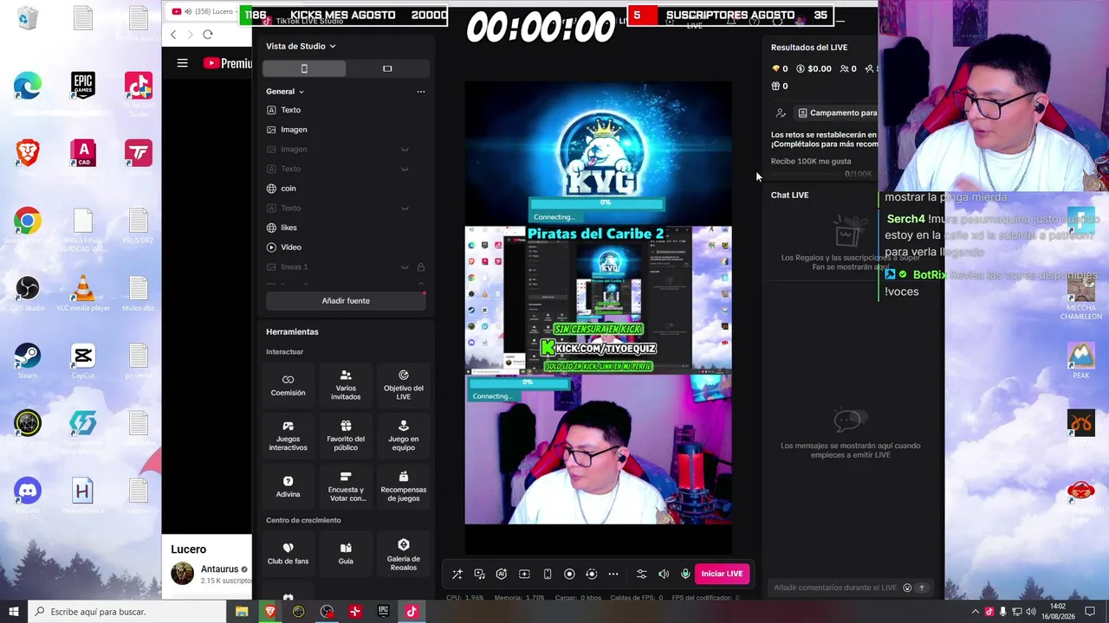Toggle speaker audio mute
The width and height of the screenshot is (1109, 623).
coord(664,574)
